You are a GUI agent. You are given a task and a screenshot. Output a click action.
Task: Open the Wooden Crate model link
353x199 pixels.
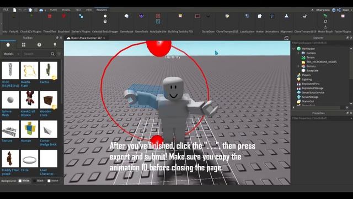pyautogui.click(x=45, y=113)
